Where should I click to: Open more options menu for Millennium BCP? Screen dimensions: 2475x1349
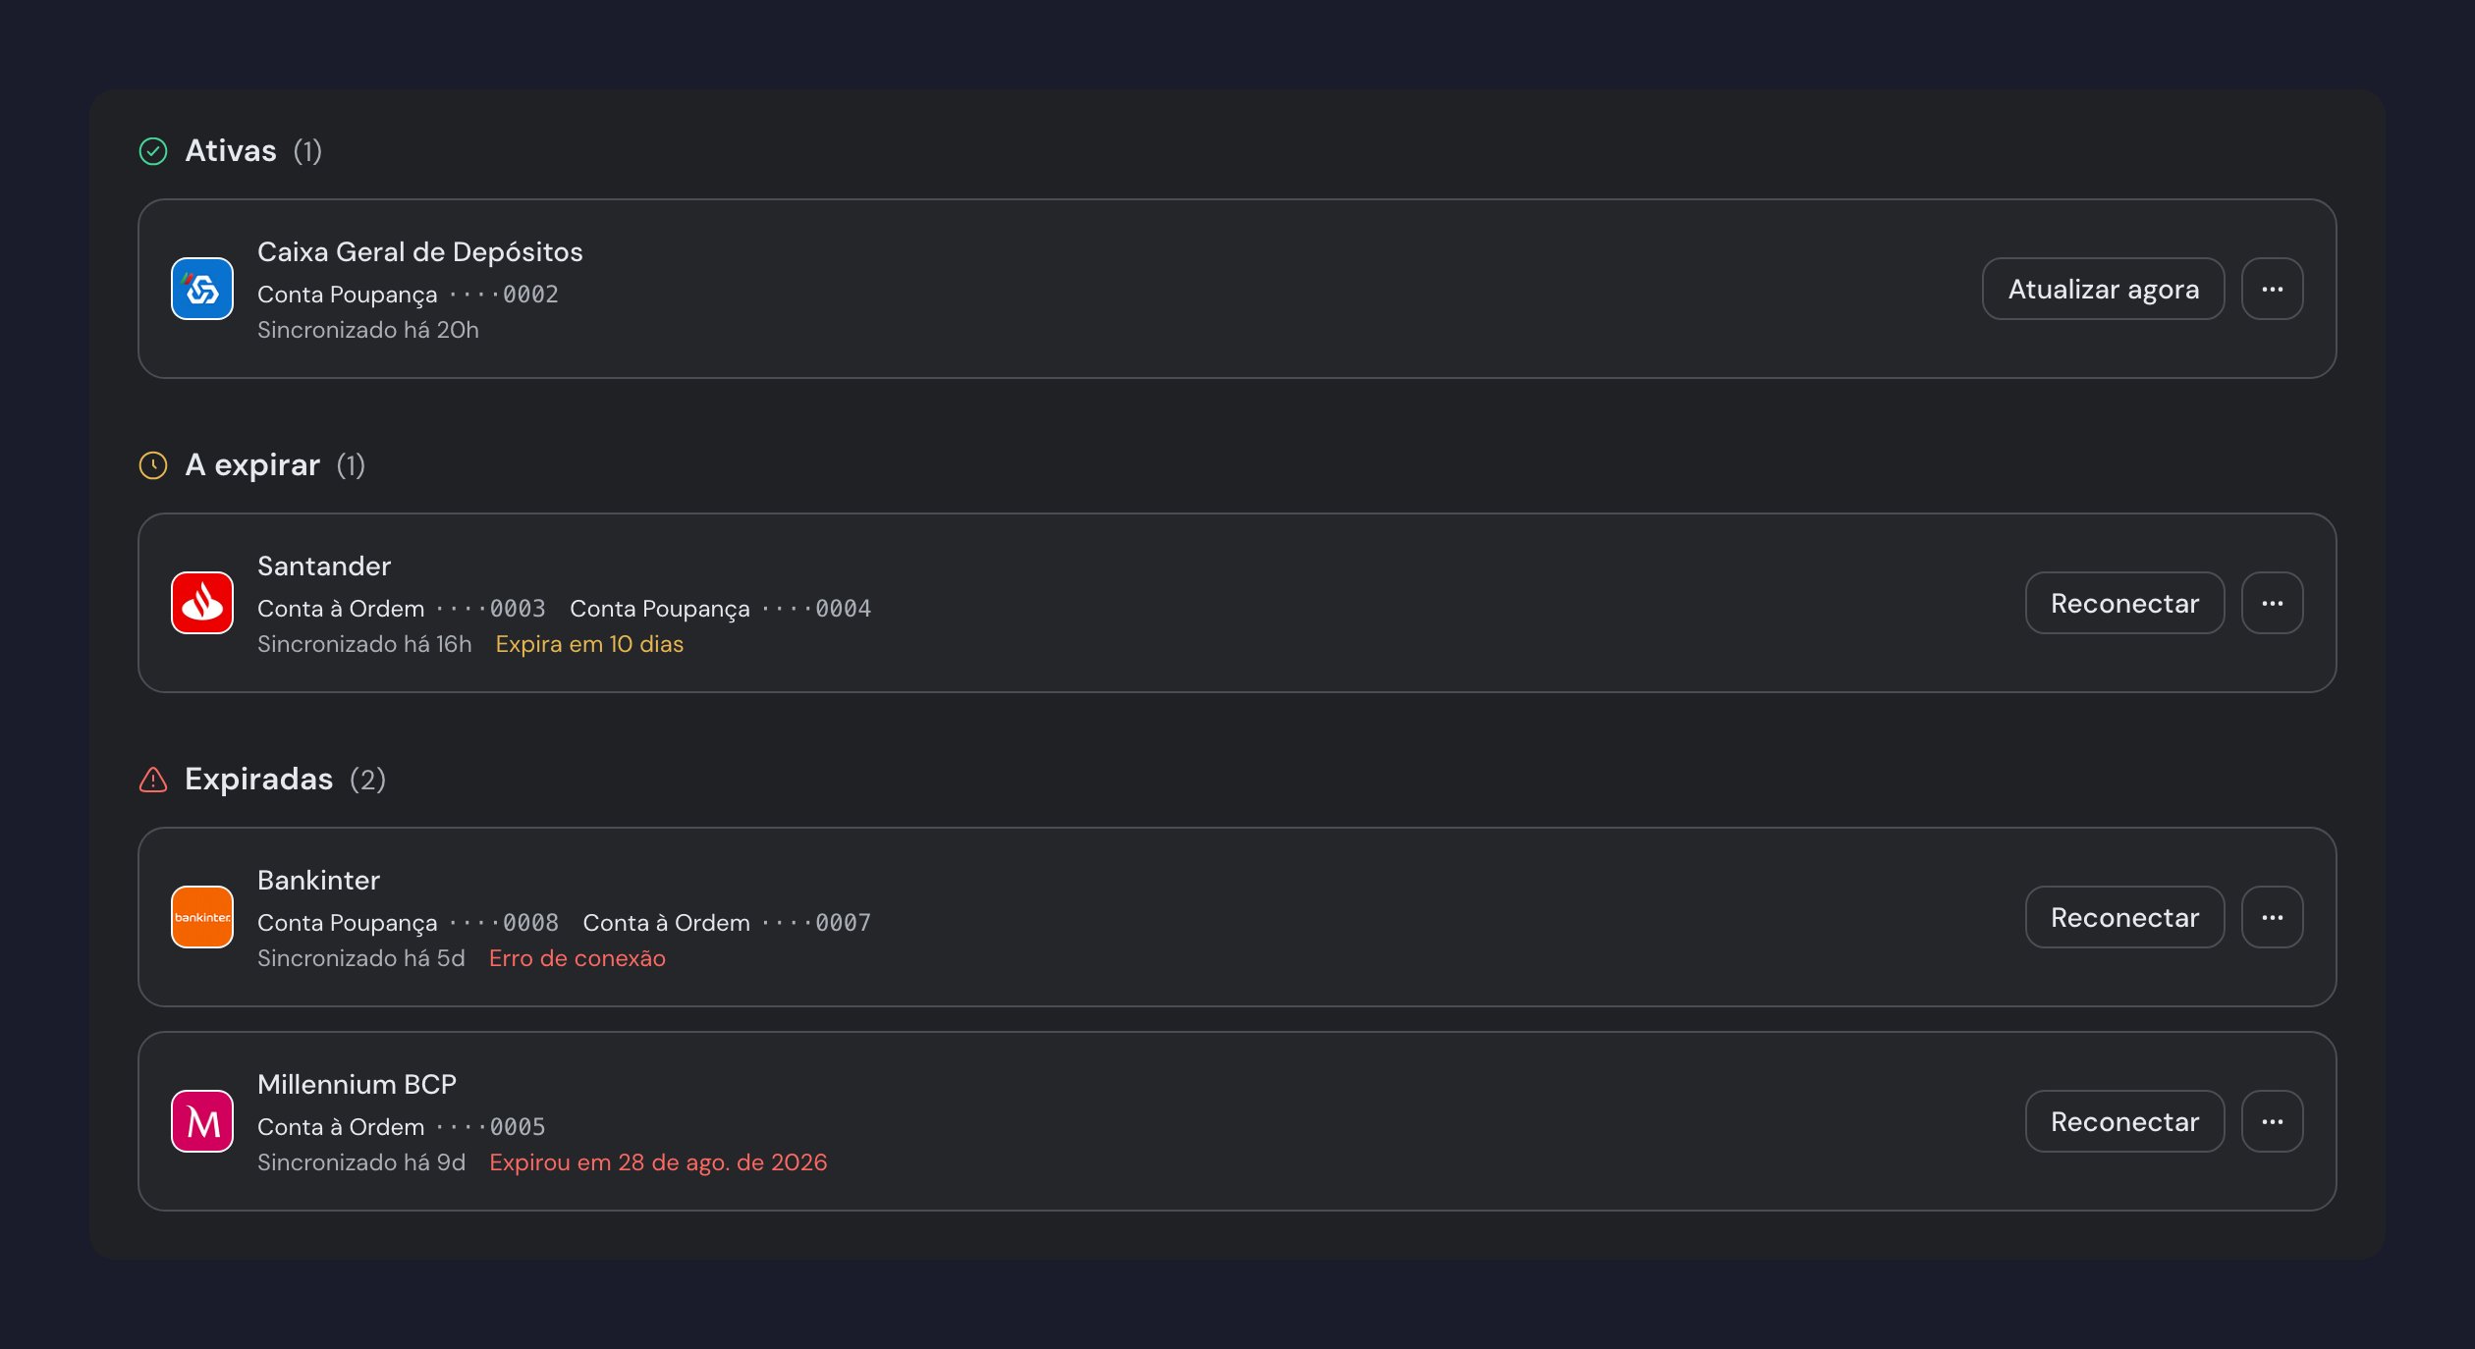click(2272, 1121)
